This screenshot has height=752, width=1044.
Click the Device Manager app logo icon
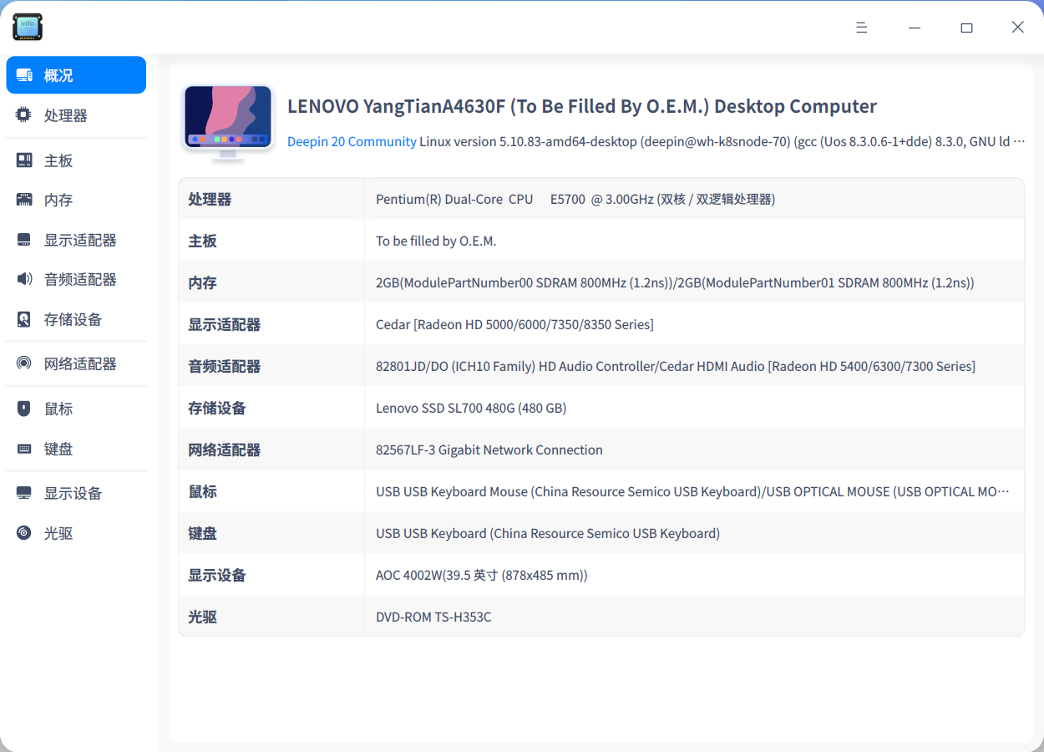pyautogui.click(x=27, y=27)
